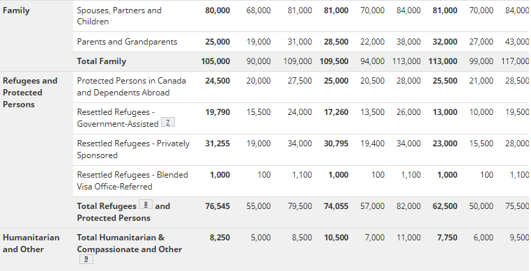Click the Humanitarian and Other row header
The image size is (531, 271).
[31, 243]
